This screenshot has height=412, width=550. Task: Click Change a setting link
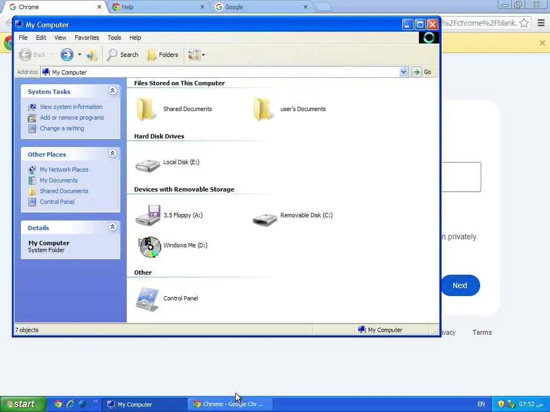(62, 129)
